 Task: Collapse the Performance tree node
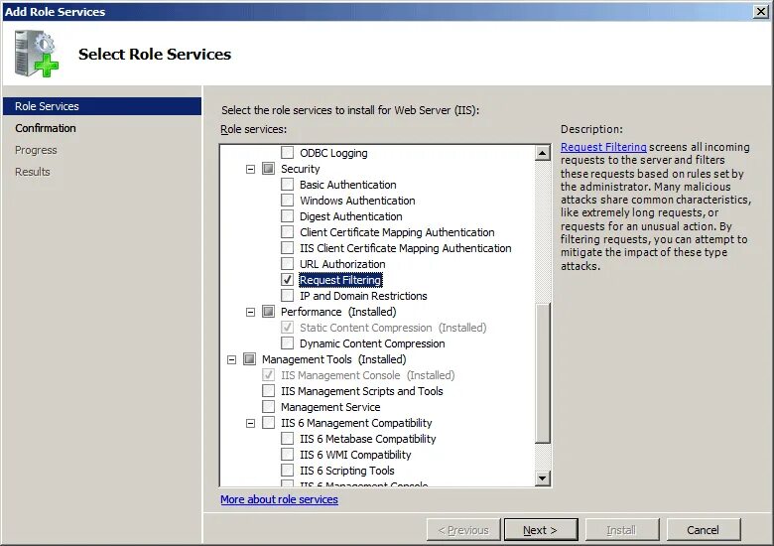(251, 312)
